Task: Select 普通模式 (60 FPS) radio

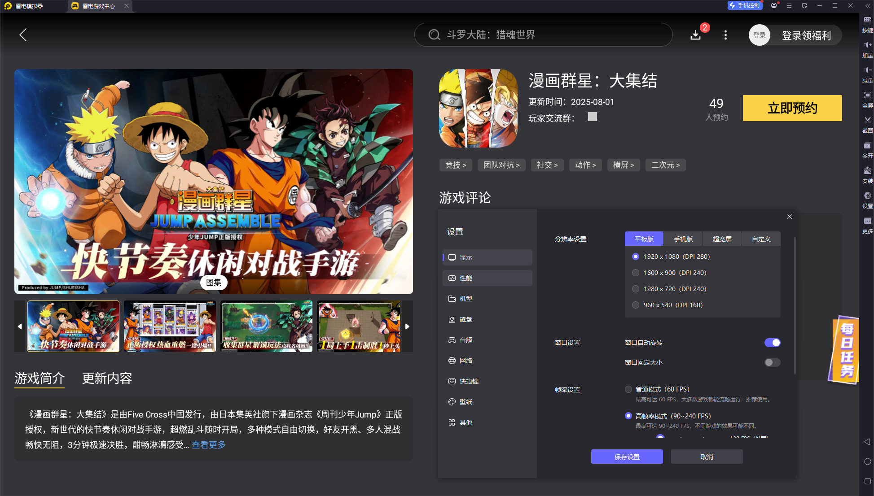Action: [x=628, y=389]
